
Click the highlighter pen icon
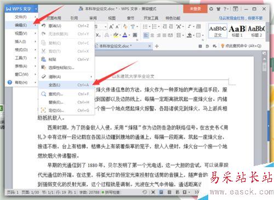(116, 35)
